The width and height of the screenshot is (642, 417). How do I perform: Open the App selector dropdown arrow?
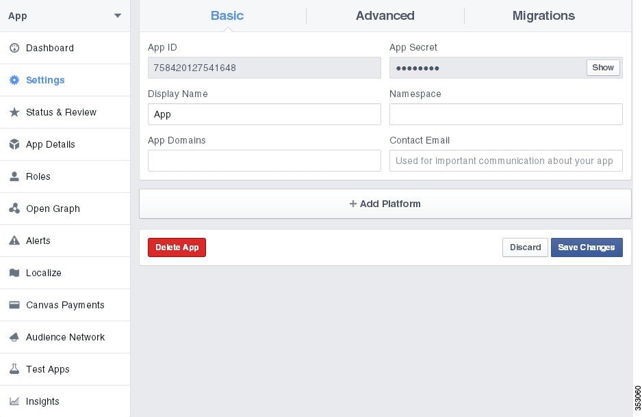pyautogui.click(x=118, y=16)
